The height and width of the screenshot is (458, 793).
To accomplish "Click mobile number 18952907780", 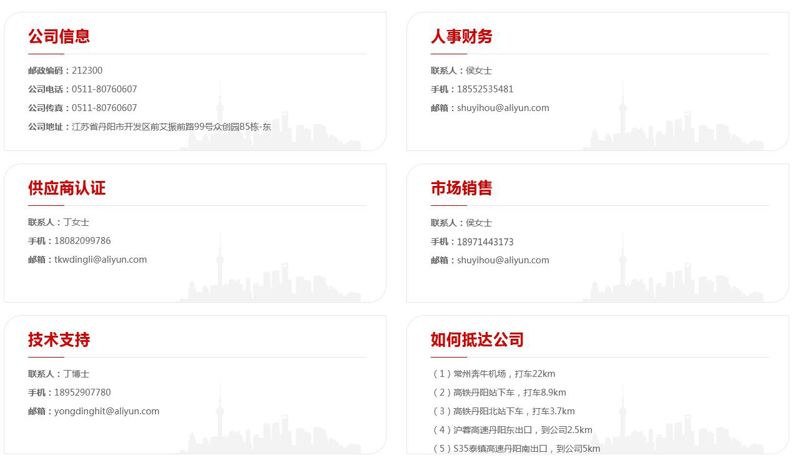I will (82, 392).
